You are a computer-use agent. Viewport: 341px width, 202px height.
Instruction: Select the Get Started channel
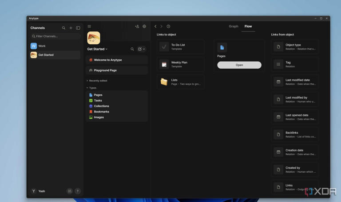pyautogui.click(x=55, y=55)
